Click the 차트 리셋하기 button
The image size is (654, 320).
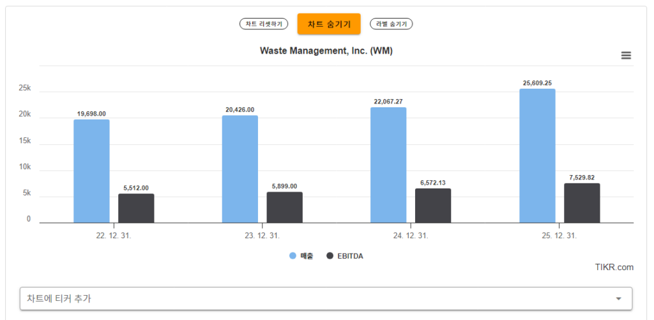264,24
